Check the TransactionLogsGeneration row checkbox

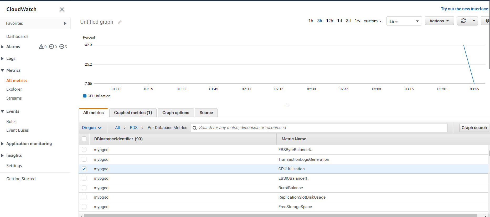pos(84,159)
